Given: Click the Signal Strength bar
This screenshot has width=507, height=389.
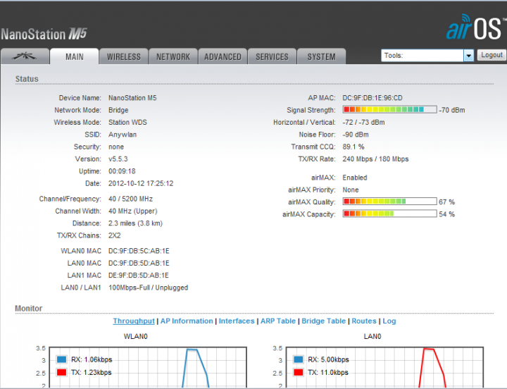Looking at the screenshot, I should 389,109.
